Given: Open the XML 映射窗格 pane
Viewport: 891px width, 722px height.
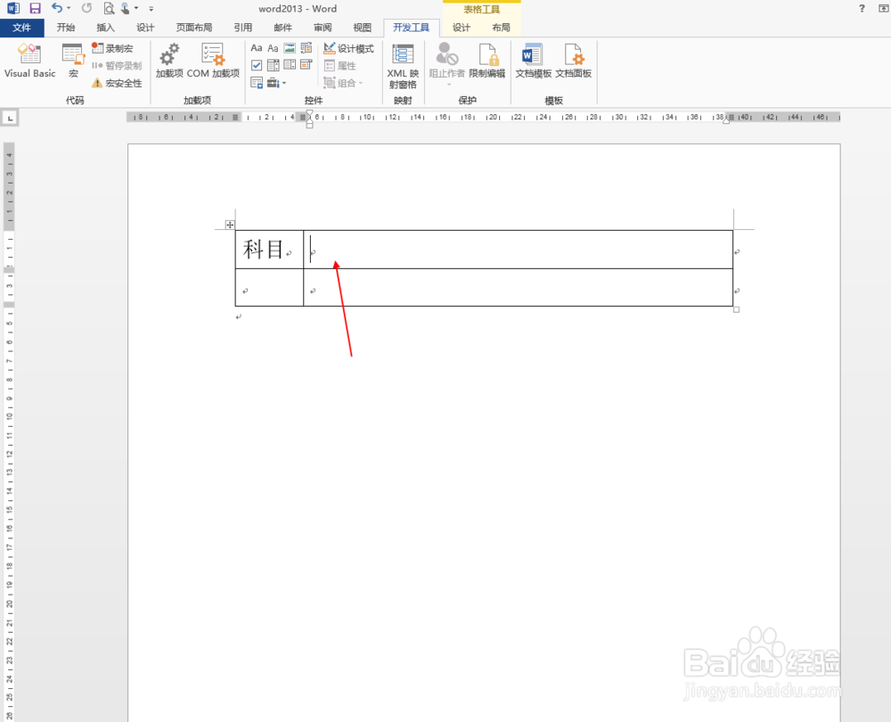Looking at the screenshot, I should tap(402, 65).
